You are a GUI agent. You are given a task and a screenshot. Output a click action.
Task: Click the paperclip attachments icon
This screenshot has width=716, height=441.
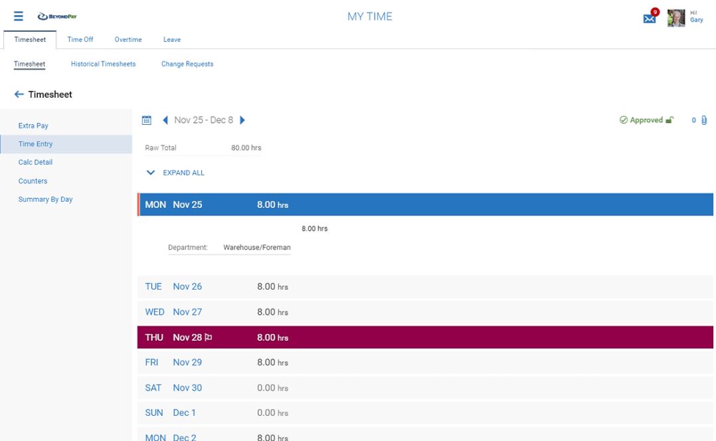tap(704, 120)
